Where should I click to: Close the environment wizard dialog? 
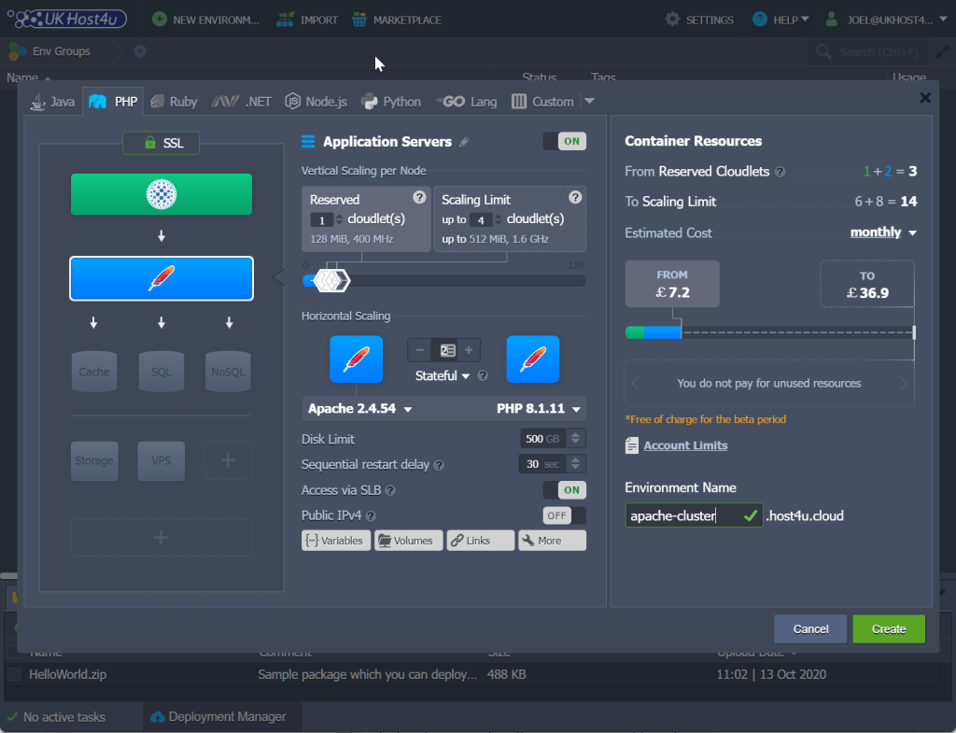point(925,97)
